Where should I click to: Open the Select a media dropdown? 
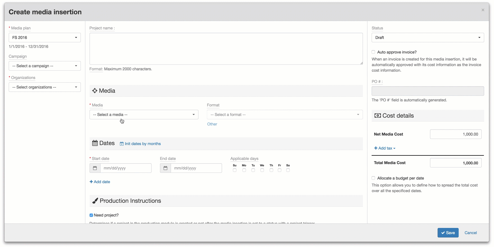pos(144,115)
